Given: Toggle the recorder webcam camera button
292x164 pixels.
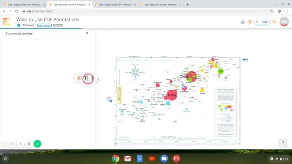Looking at the screenshot, I should 12,144.
